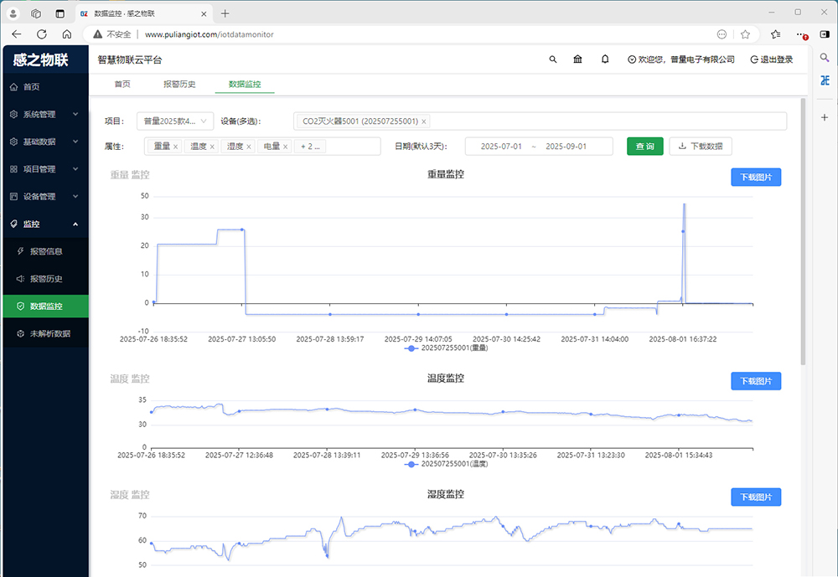This screenshot has width=838, height=577.
Task: Toggle the 温度 series legend marker
Action: 411,463
